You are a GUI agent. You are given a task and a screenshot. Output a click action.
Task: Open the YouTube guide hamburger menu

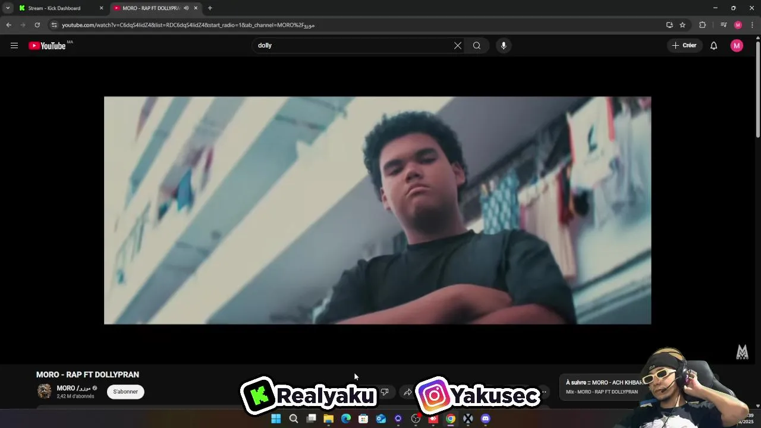14,46
